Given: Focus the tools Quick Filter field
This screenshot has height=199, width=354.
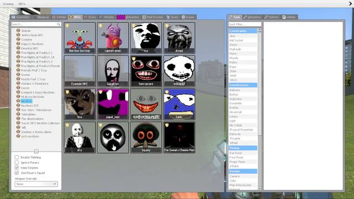Looking at the screenshot, I should coord(244,24).
